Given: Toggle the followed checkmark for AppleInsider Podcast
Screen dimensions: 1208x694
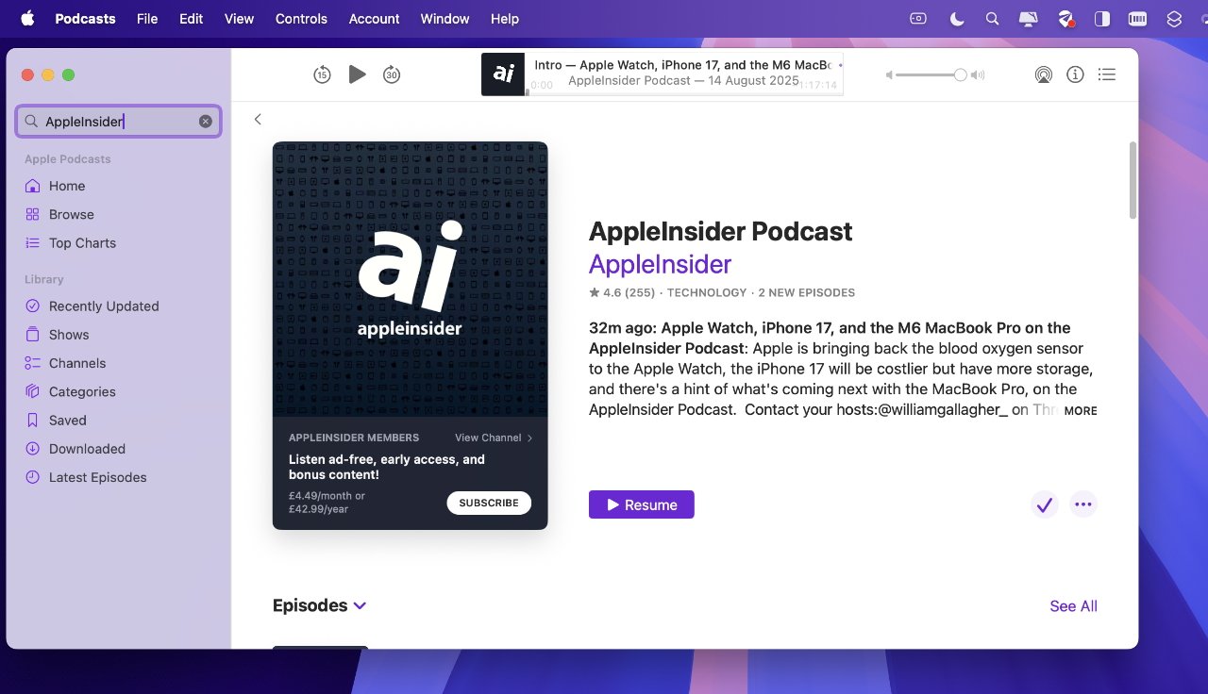Looking at the screenshot, I should pos(1044,504).
